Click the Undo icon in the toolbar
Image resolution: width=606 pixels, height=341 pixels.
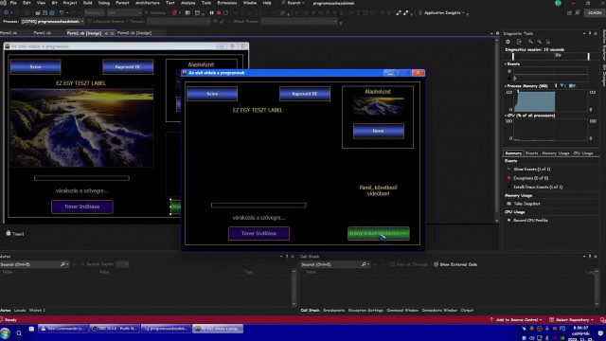coord(62,12)
